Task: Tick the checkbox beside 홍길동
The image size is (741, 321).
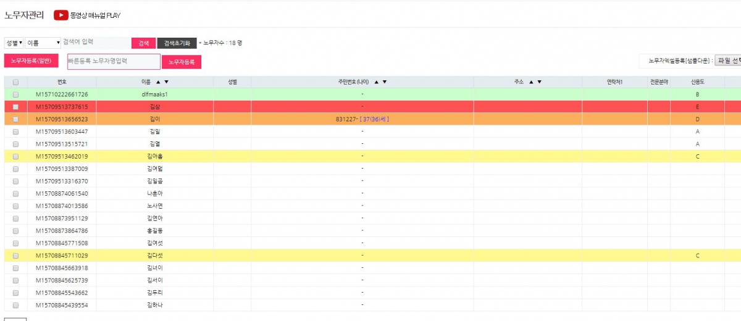Action: point(15,231)
